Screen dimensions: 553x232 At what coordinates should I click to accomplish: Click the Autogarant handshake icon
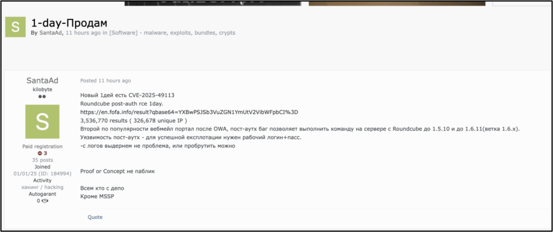(x=45, y=201)
